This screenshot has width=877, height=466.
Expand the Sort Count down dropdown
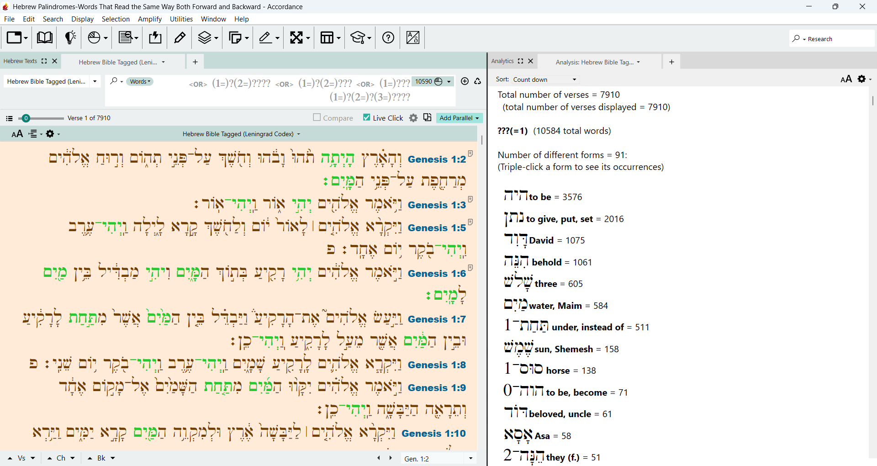click(x=545, y=79)
